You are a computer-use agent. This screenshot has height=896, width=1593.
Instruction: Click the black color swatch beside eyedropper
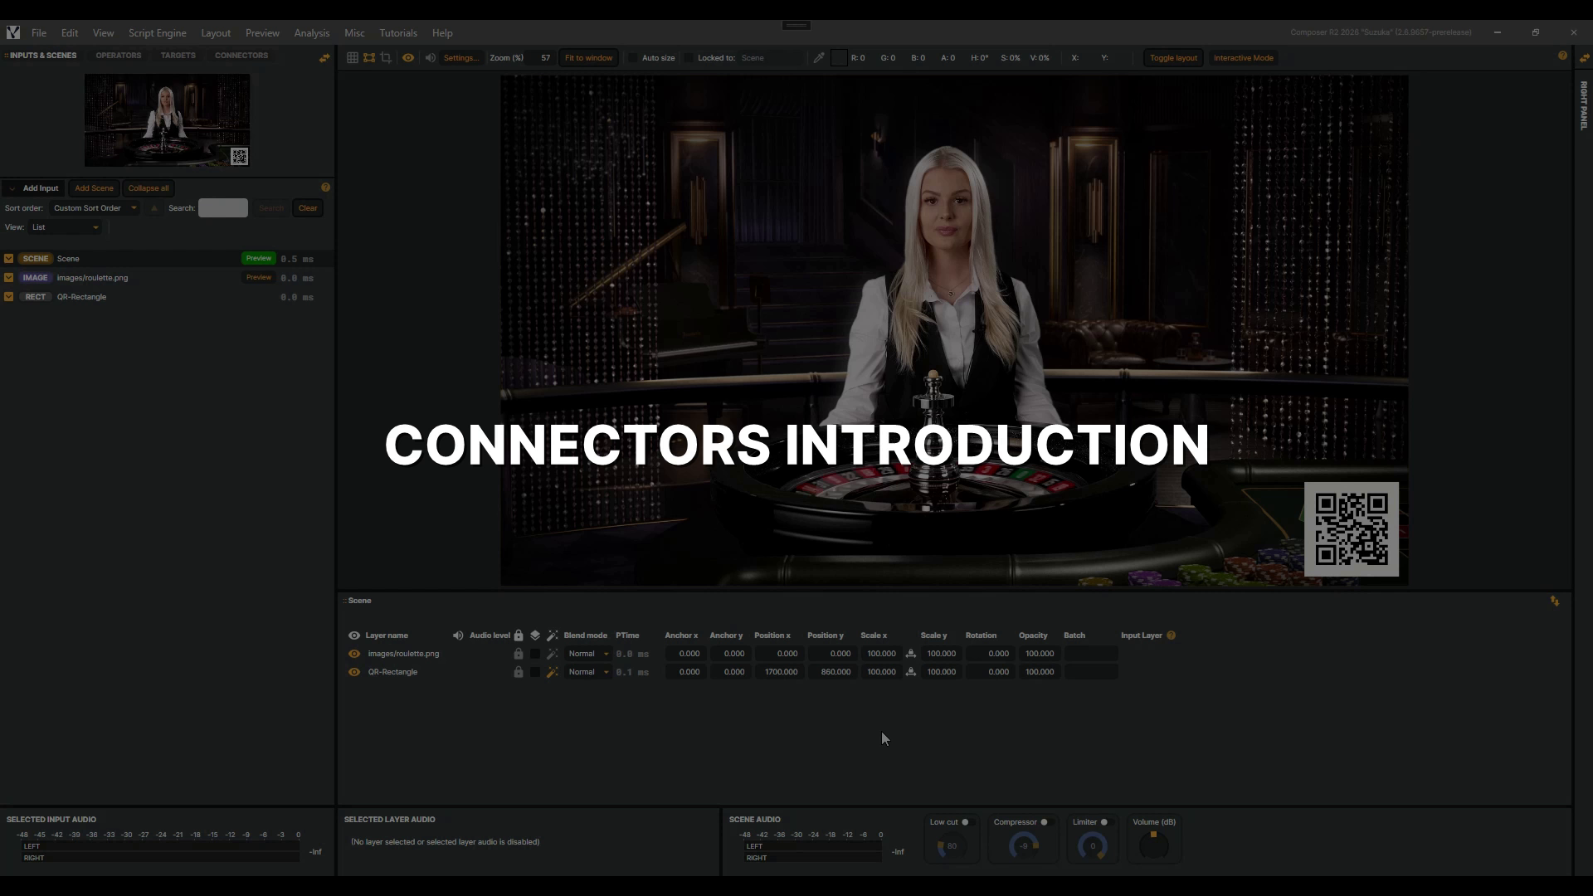point(839,58)
